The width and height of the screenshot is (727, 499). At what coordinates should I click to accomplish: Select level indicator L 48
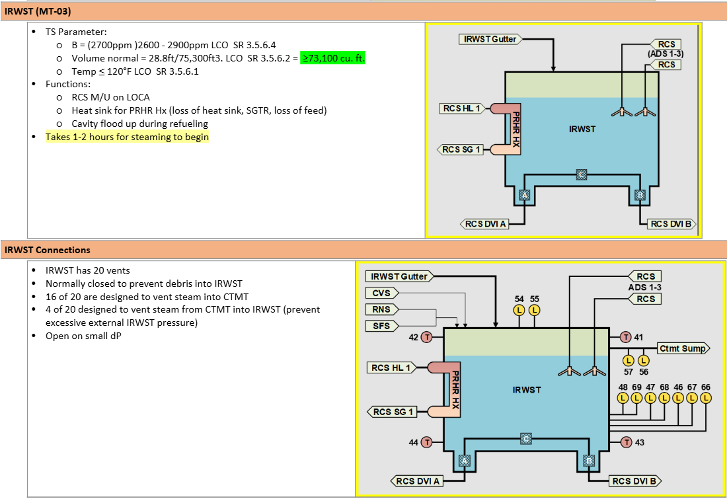click(623, 398)
